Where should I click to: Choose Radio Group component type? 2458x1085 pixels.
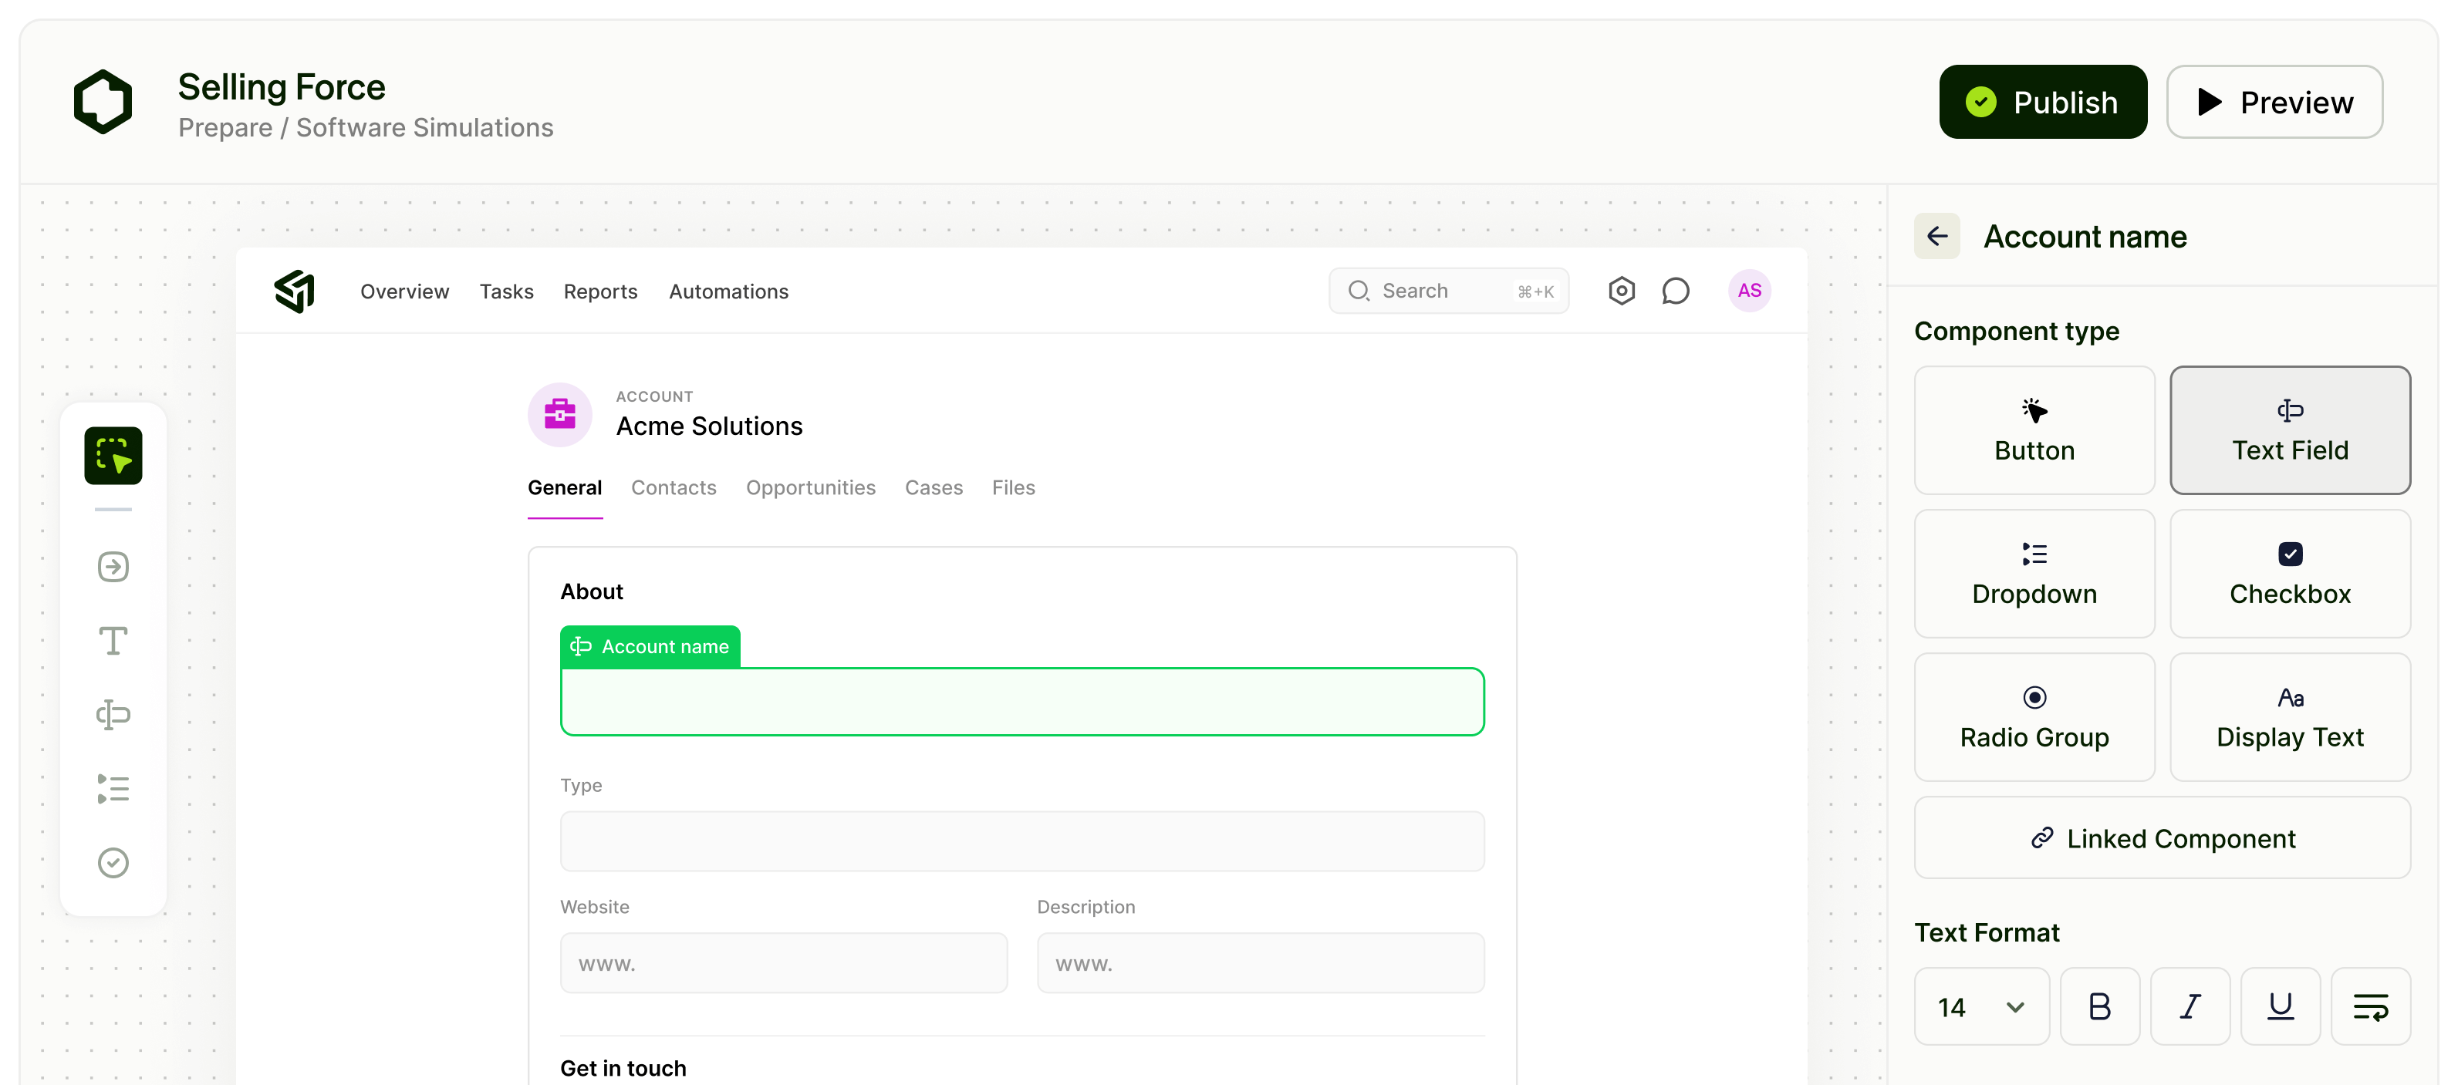[2034, 716]
